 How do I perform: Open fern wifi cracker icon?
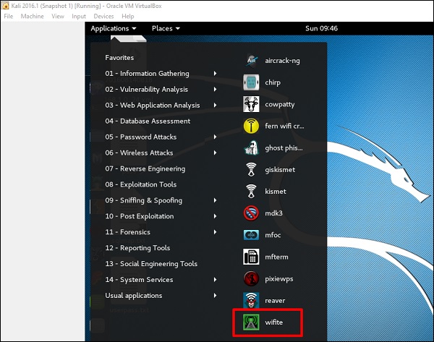tap(252, 127)
